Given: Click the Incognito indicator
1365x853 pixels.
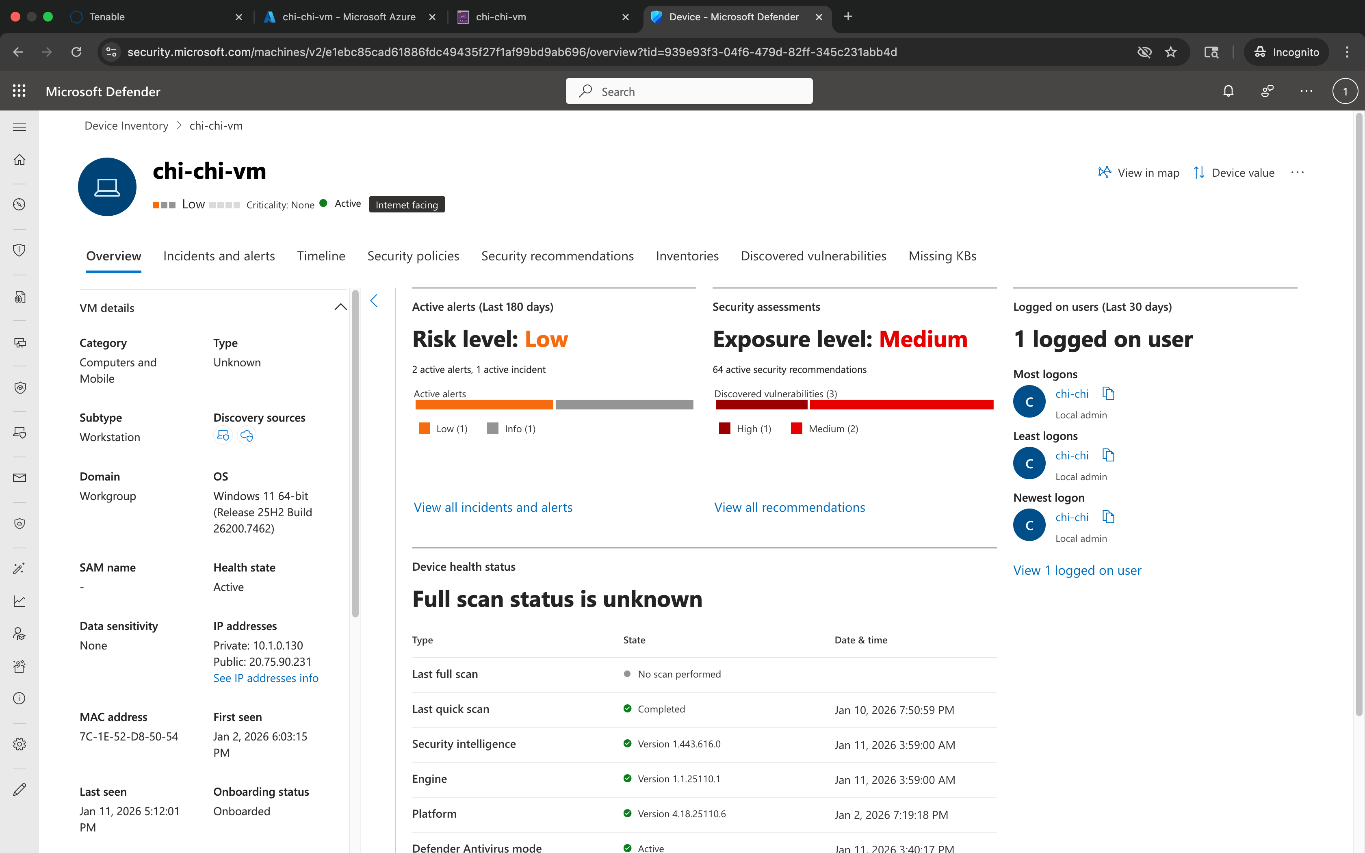Looking at the screenshot, I should pos(1286,52).
